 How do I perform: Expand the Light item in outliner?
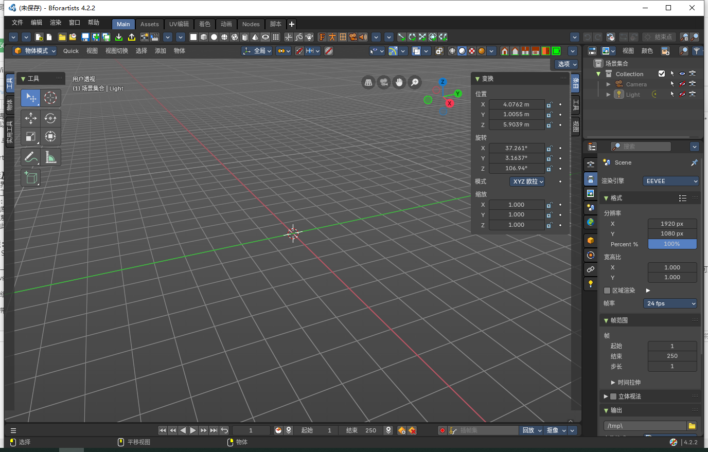point(609,94)
